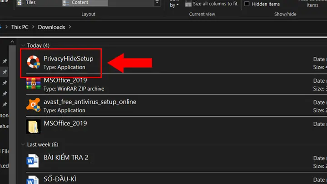Click the avast_free_antivirus_setup_online file name

coord(90,102)
